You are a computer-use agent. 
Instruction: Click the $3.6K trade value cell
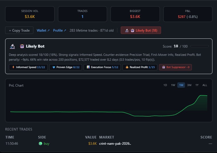click(93, 144)
